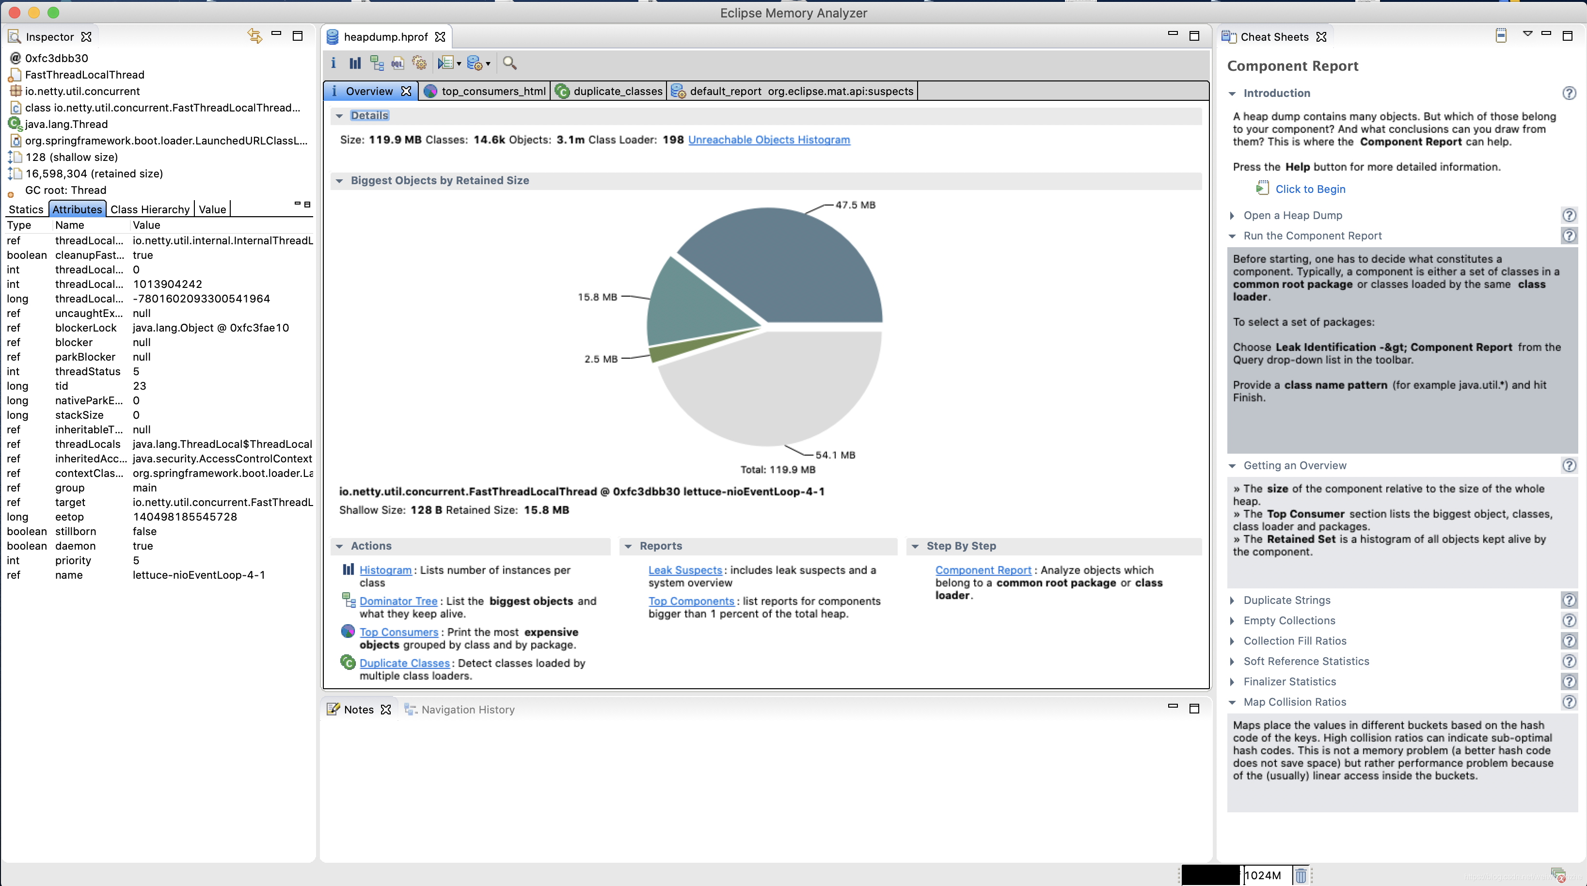Click the heapdump.hprof filename tab

click(x=385, y=37)
